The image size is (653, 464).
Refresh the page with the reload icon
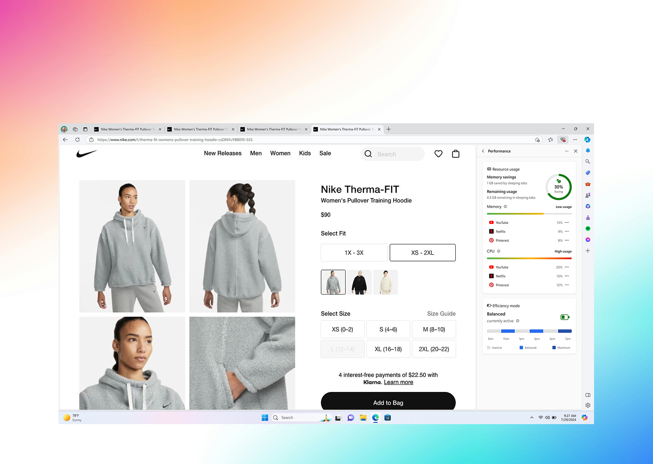click(x=78, y=140)
